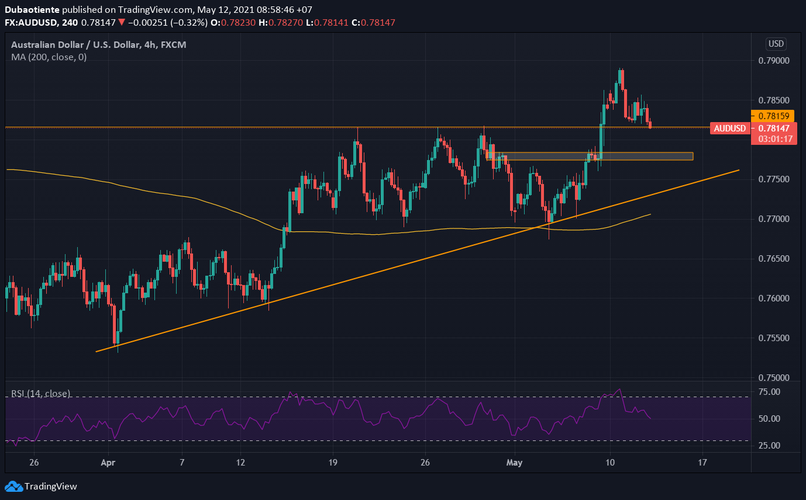Click the TradingView cloud logo icon
The width and height of the screenshot is (806, 500).
tap(13, 487)
